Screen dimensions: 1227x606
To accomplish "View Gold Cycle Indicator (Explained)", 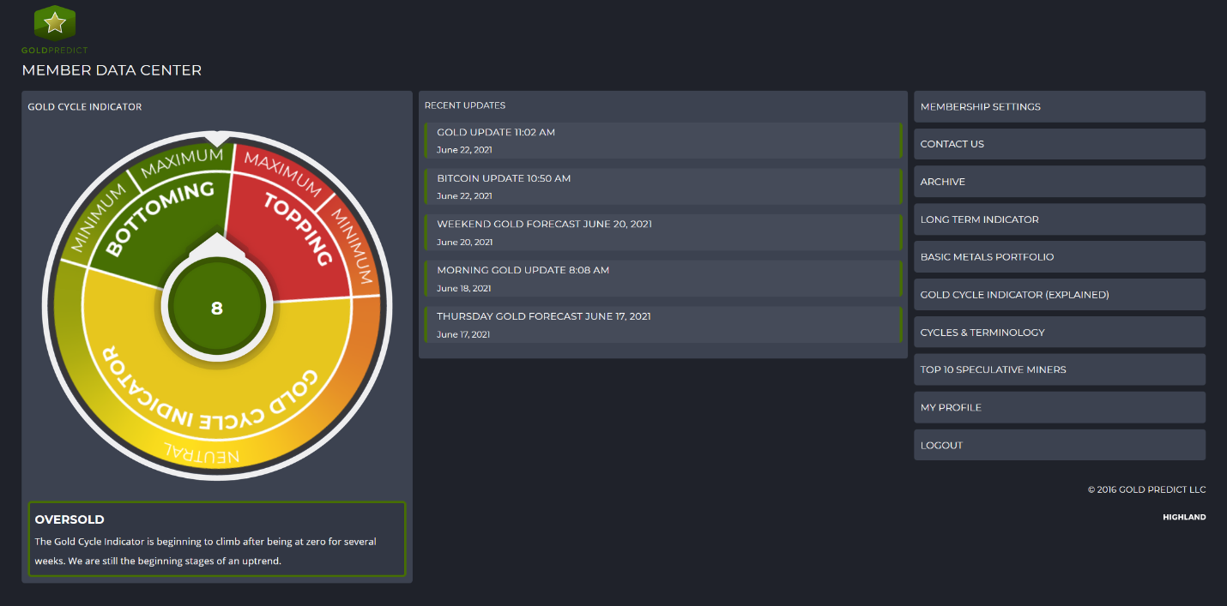I will click(x=1014, y=295).
